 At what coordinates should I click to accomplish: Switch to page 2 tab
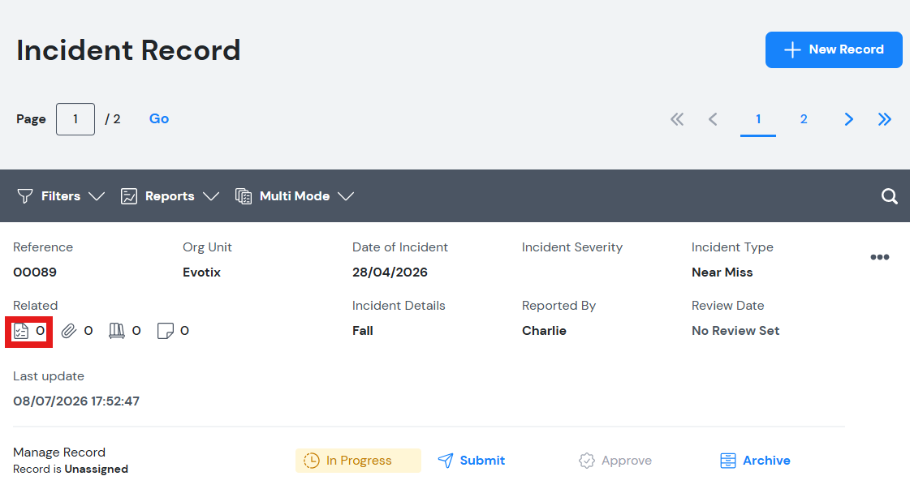(803, 119)
